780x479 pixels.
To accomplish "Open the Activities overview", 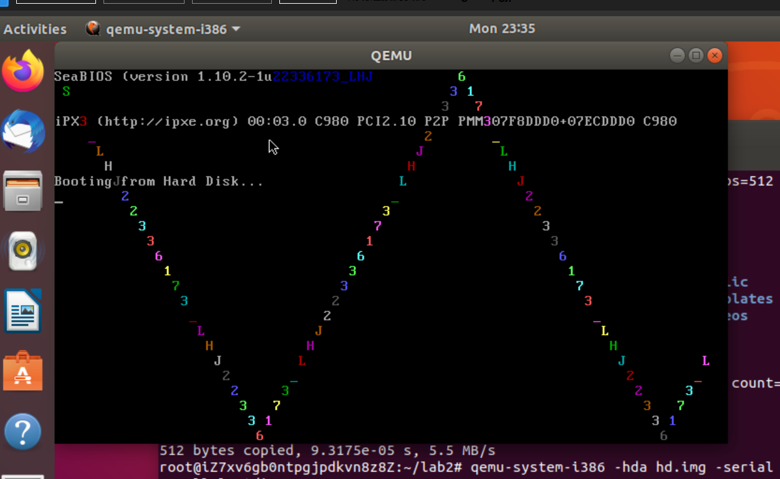I will click(35, 29).
